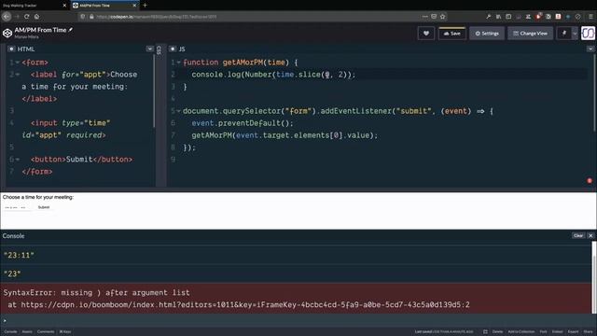
Task: Open page actions three-dots menu
Action: pyautogui.click(x=425, y=17)
